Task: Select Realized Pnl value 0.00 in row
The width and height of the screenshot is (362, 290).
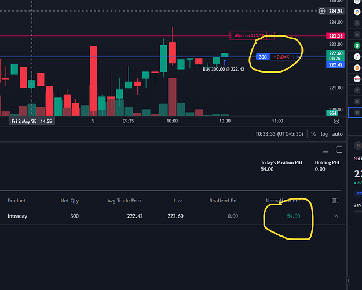Action: pyautogui.click(x=233, y=216)
